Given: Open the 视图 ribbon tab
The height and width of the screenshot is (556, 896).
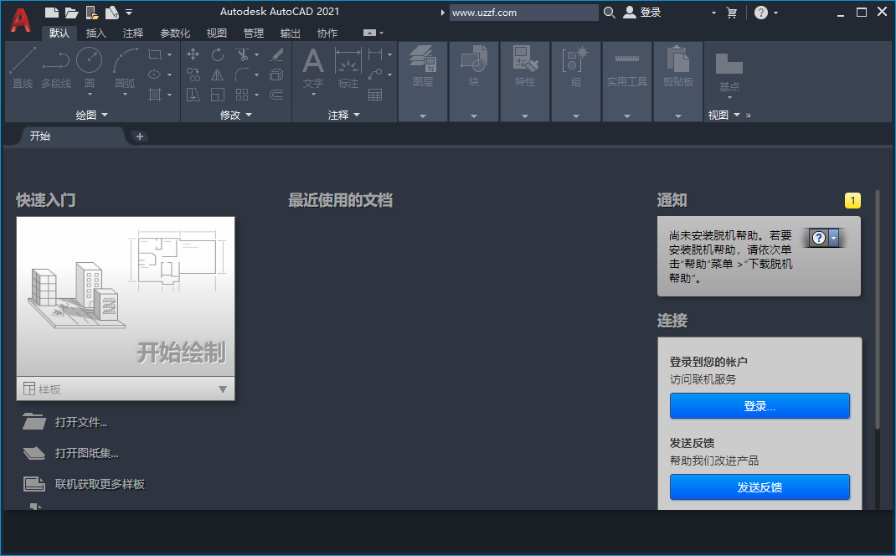Looking at the screenshot, I should coord(215,33).
